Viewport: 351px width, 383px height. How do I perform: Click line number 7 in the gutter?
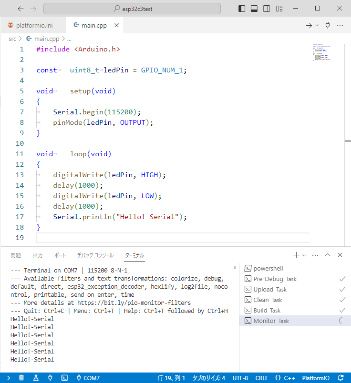pyautogui.click(x=22, y=112)
